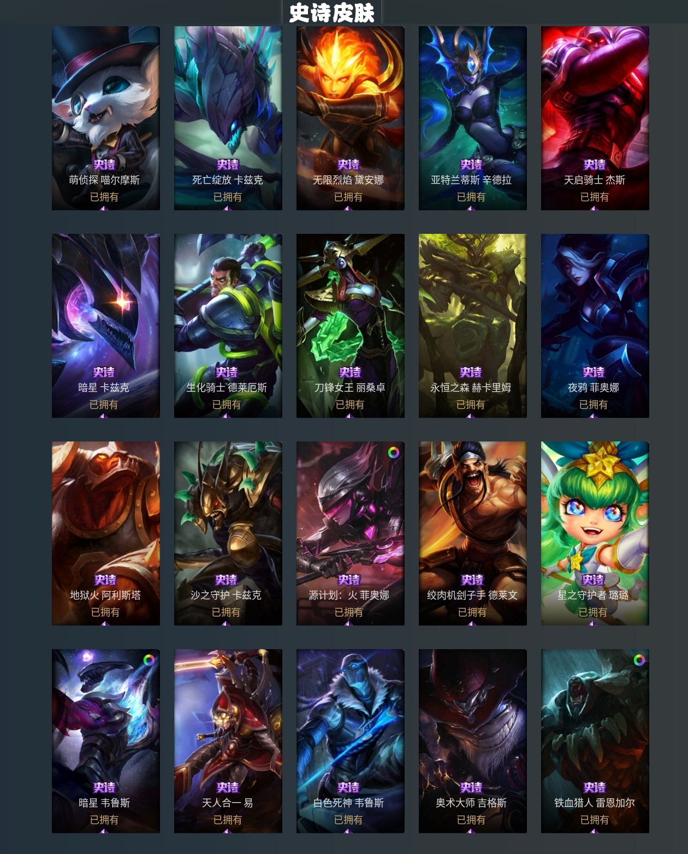The width and height of the screenshot is (688, 854).
Task: Click chroma icon on 源计划:火 菲奥娜 card
Action: tap(393, 452)
